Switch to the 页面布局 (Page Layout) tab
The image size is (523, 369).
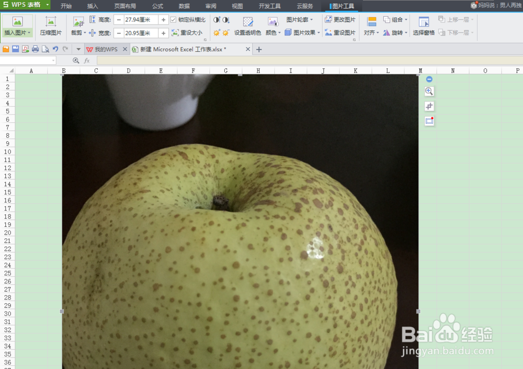125,6
